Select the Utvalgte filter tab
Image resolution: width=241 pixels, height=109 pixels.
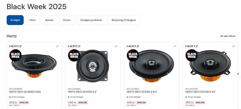(x=15, y=20)
